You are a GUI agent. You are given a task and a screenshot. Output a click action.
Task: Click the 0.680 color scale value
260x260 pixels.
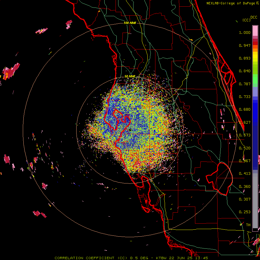coord(245,109)
